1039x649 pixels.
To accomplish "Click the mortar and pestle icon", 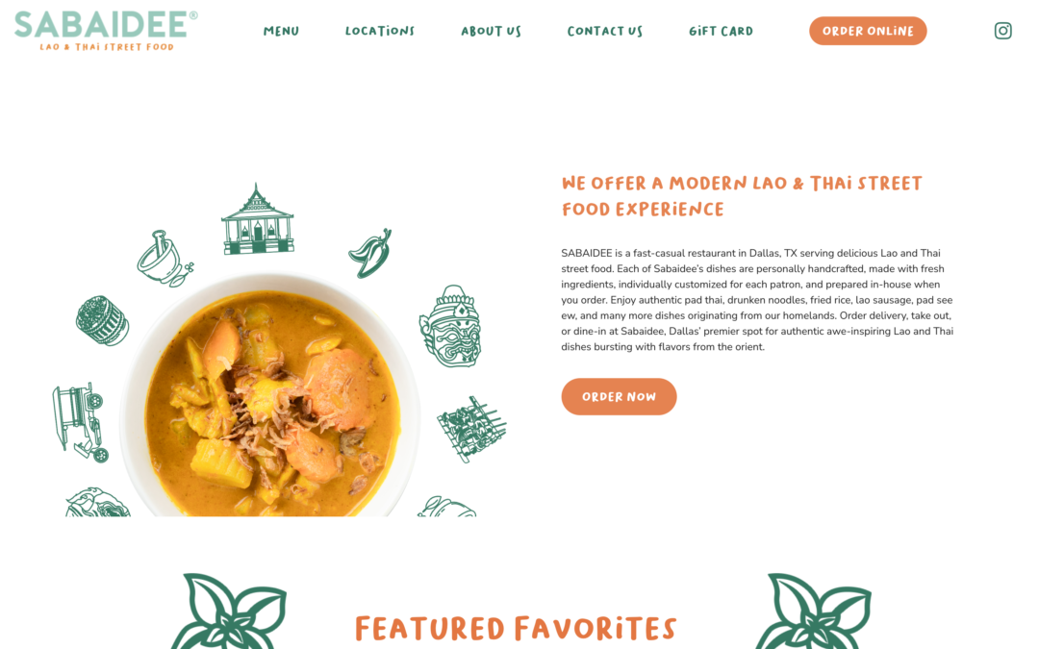I will coord(165,259).
